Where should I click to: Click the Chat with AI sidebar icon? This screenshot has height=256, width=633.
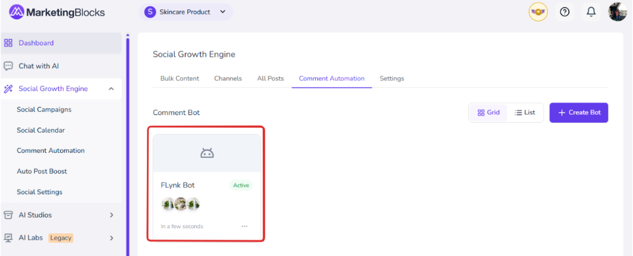coord(8,66)
